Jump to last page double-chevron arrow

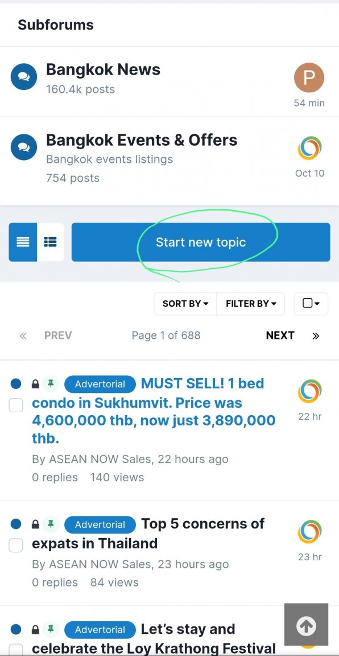tap(316, 335)
